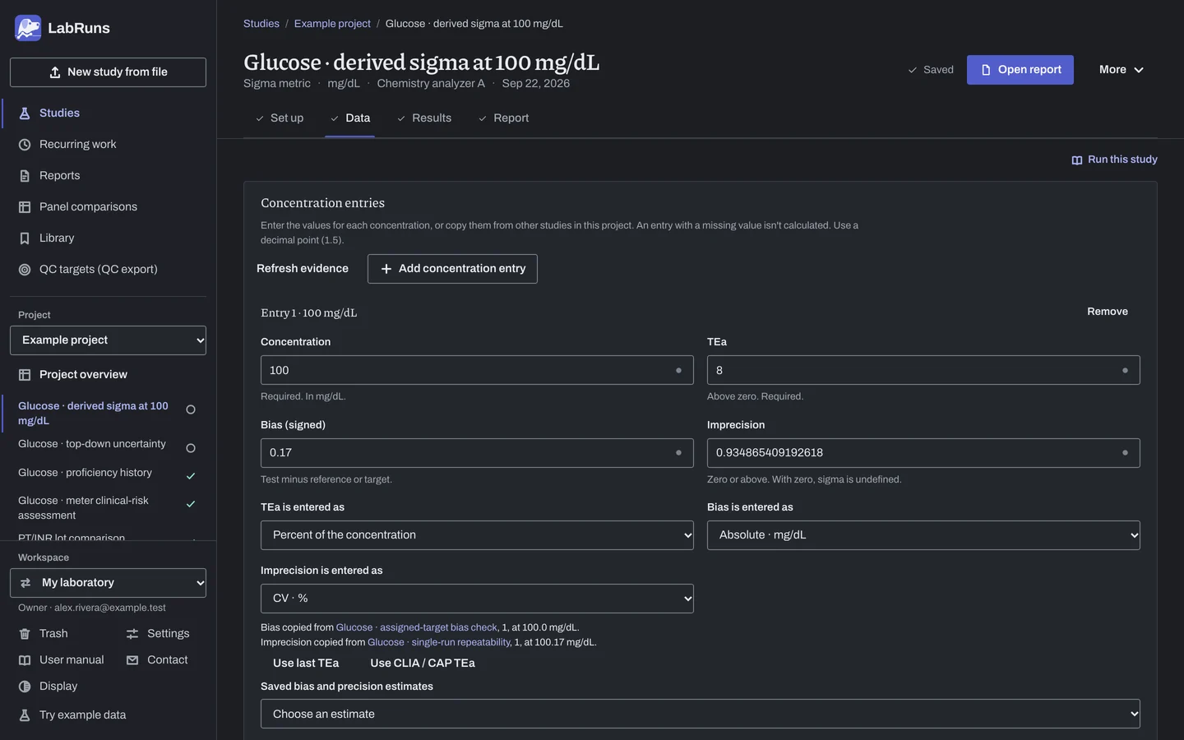Open the Library section
This screenshot has height=740, width=1184.
[x=108, y=238]
